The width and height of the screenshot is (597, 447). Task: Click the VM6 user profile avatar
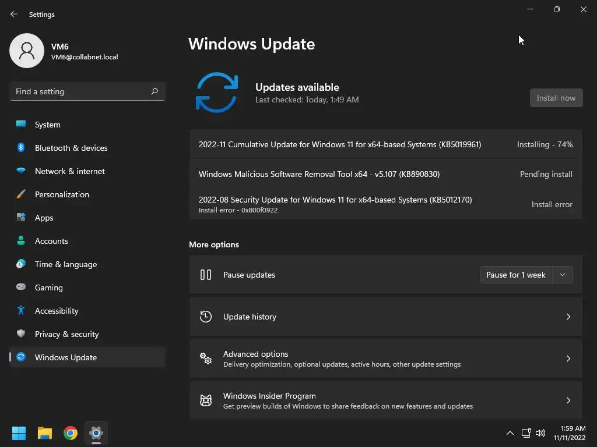(x=27, y=51)
